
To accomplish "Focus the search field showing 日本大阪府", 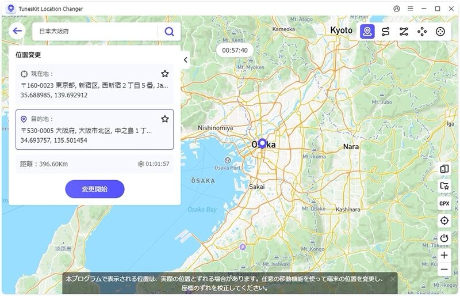I will [95, 31].
